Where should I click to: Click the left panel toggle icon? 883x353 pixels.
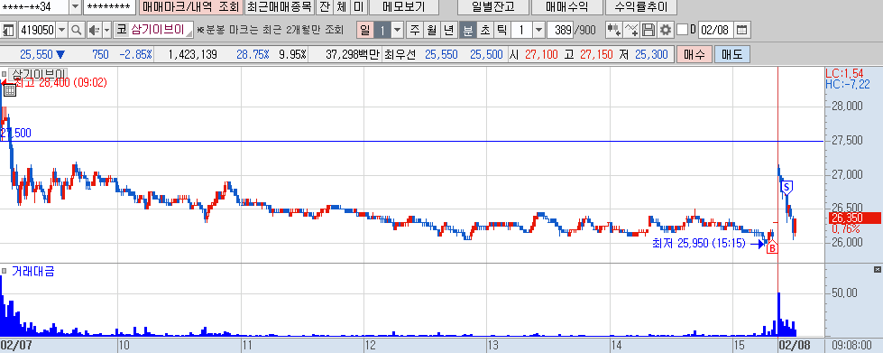tap(8, 30)
